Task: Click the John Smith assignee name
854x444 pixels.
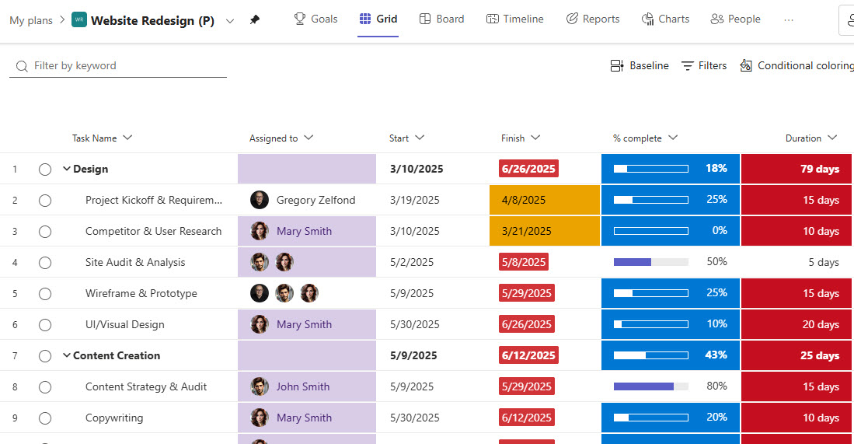Action: 303,386
